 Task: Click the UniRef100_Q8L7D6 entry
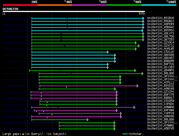(161, 37)
